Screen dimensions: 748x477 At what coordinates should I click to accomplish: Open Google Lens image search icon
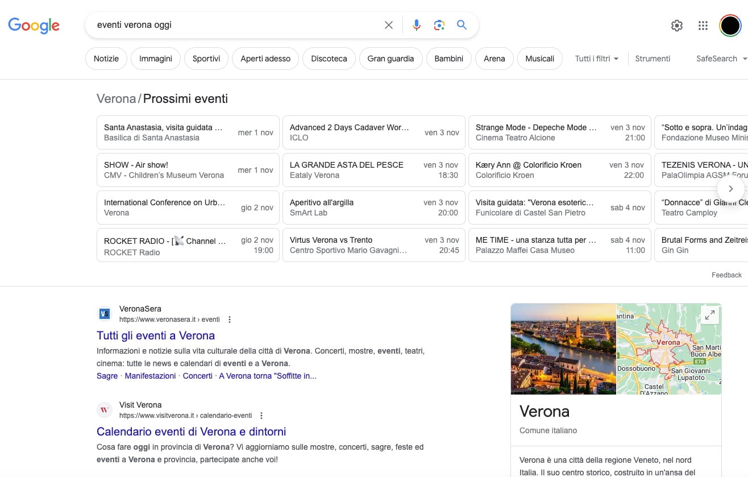(439, 25)
